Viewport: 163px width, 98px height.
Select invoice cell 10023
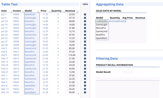tap(16, 93)
